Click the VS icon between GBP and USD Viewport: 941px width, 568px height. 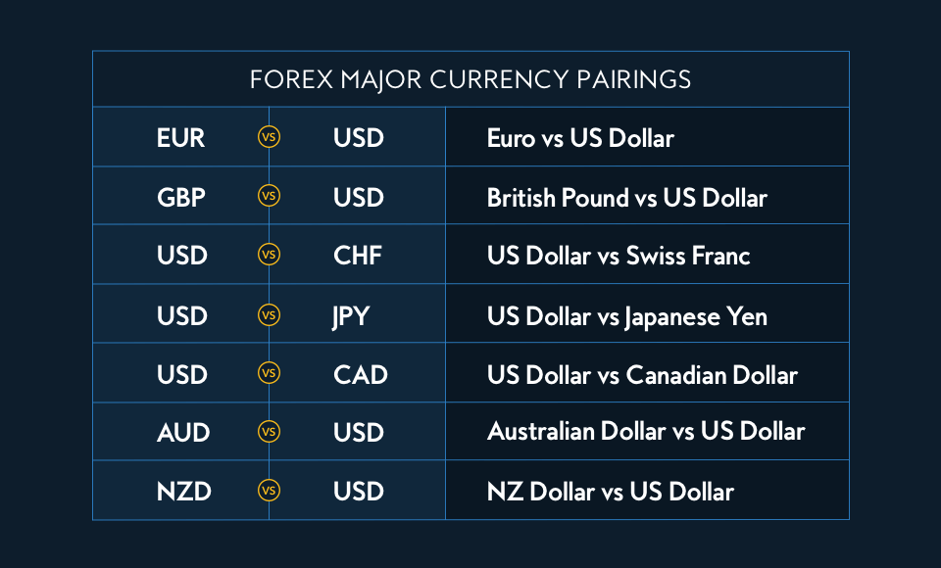click(x=269, y=197)
